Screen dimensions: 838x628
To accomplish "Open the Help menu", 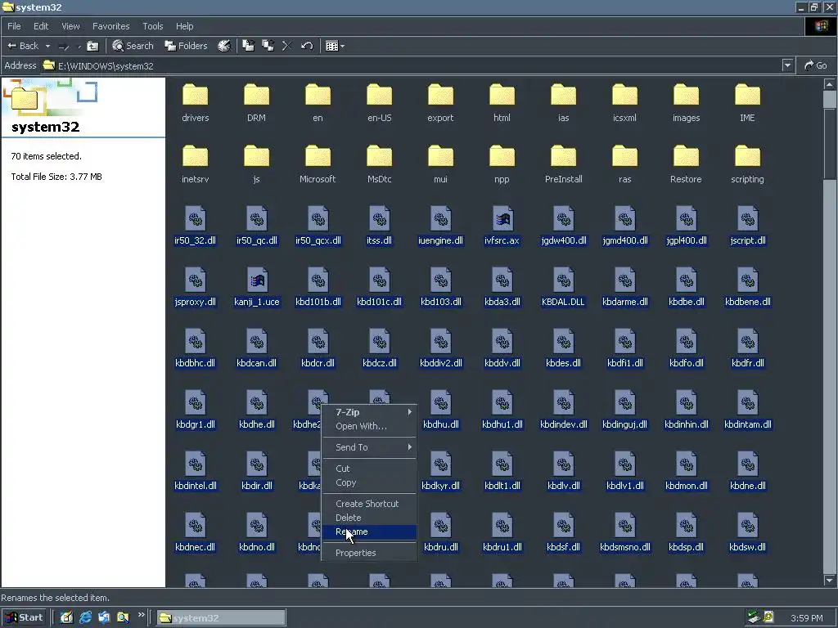I will 184,26.
